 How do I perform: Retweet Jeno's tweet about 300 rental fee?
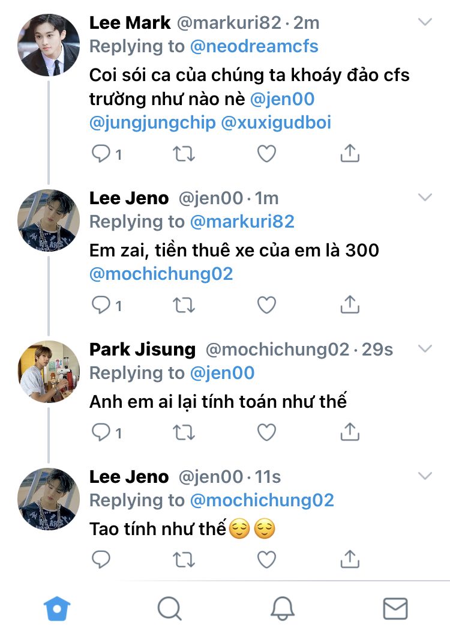pos(184,305)
